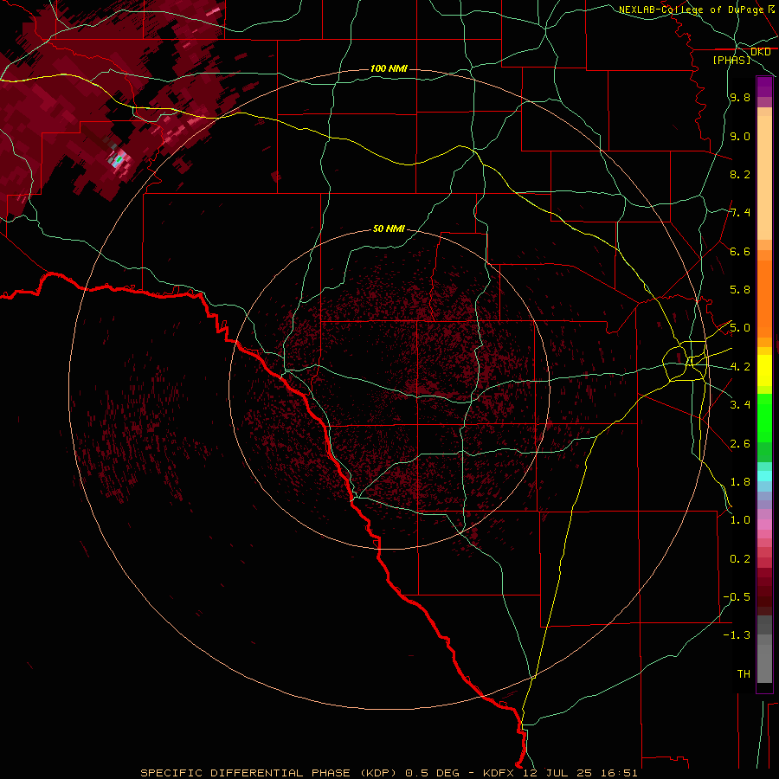Click the 5.8 value on the scale

(740, 290)
